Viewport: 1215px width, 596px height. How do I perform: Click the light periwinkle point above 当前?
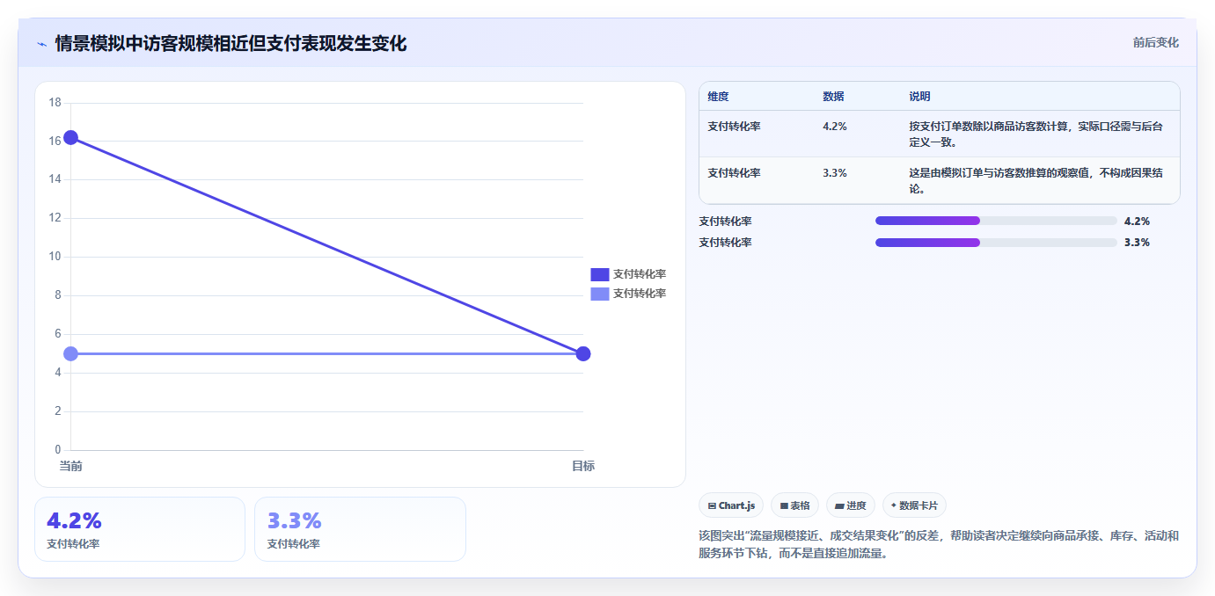coord(70,353)
